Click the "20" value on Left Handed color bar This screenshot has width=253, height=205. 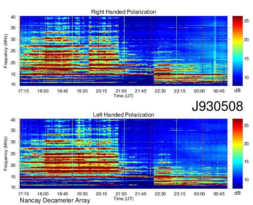[x=246, y=144]
